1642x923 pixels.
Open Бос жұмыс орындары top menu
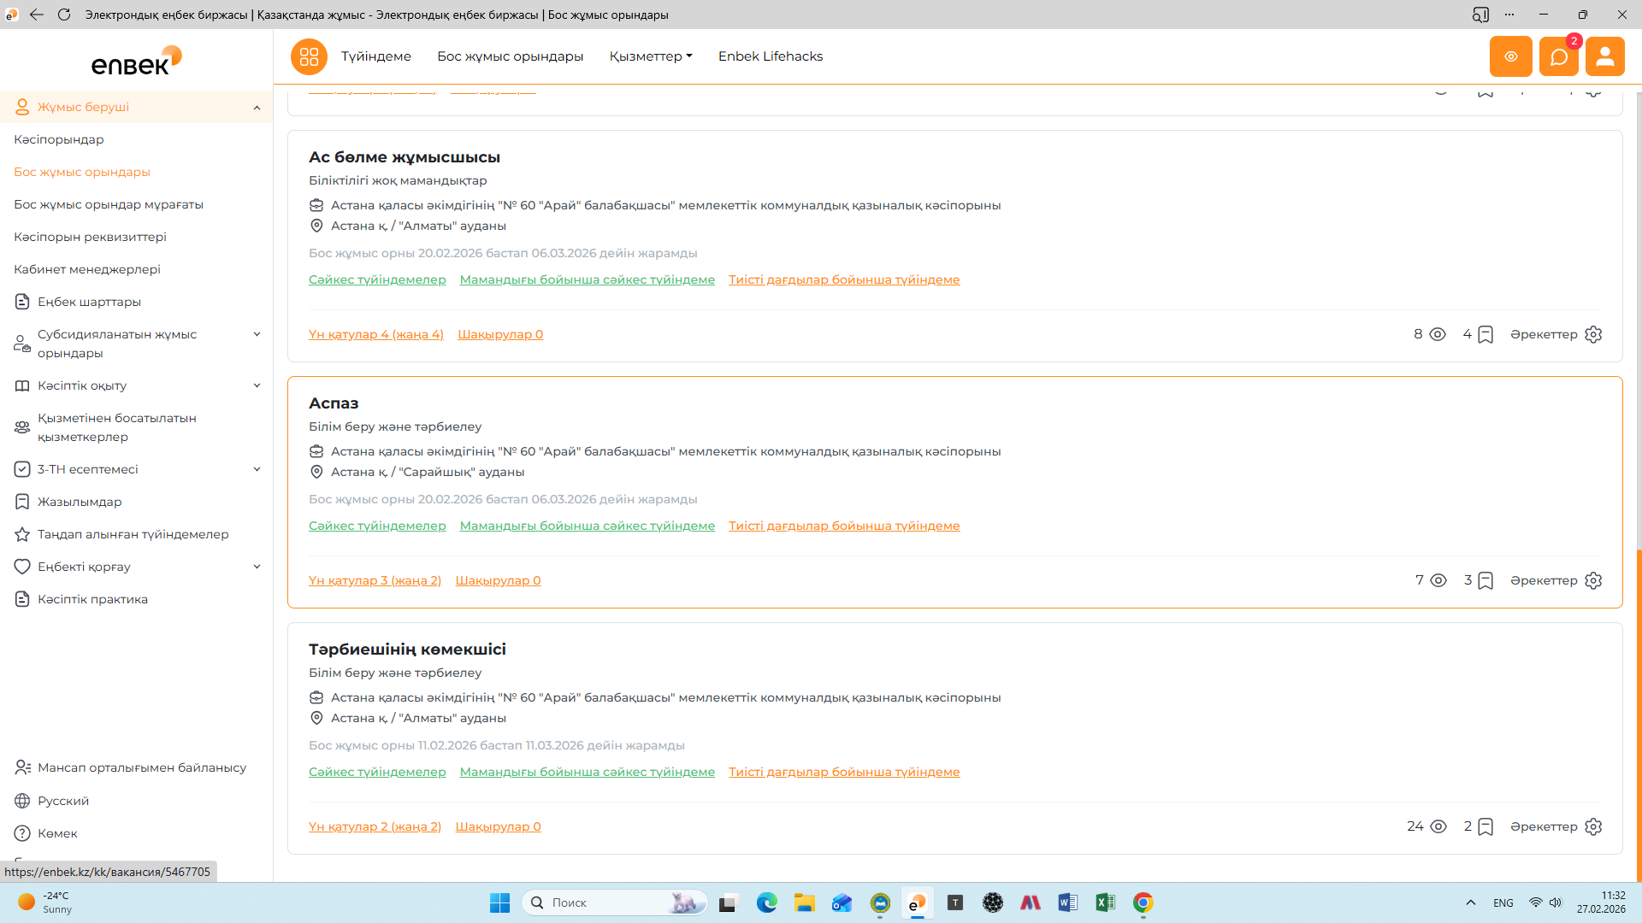pyautogui.click(x=510, y=56)
